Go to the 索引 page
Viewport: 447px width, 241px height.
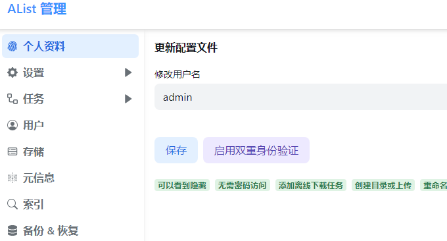click(x=70, y=204)
